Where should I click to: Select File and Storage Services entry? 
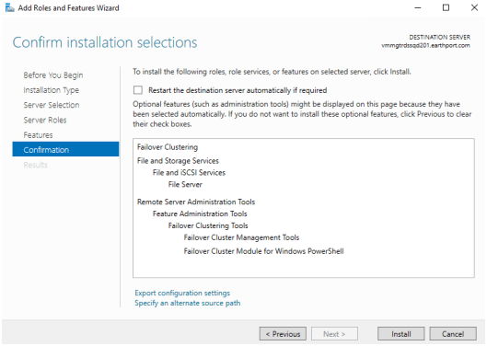pyautogui.click(x=178, y=160)
